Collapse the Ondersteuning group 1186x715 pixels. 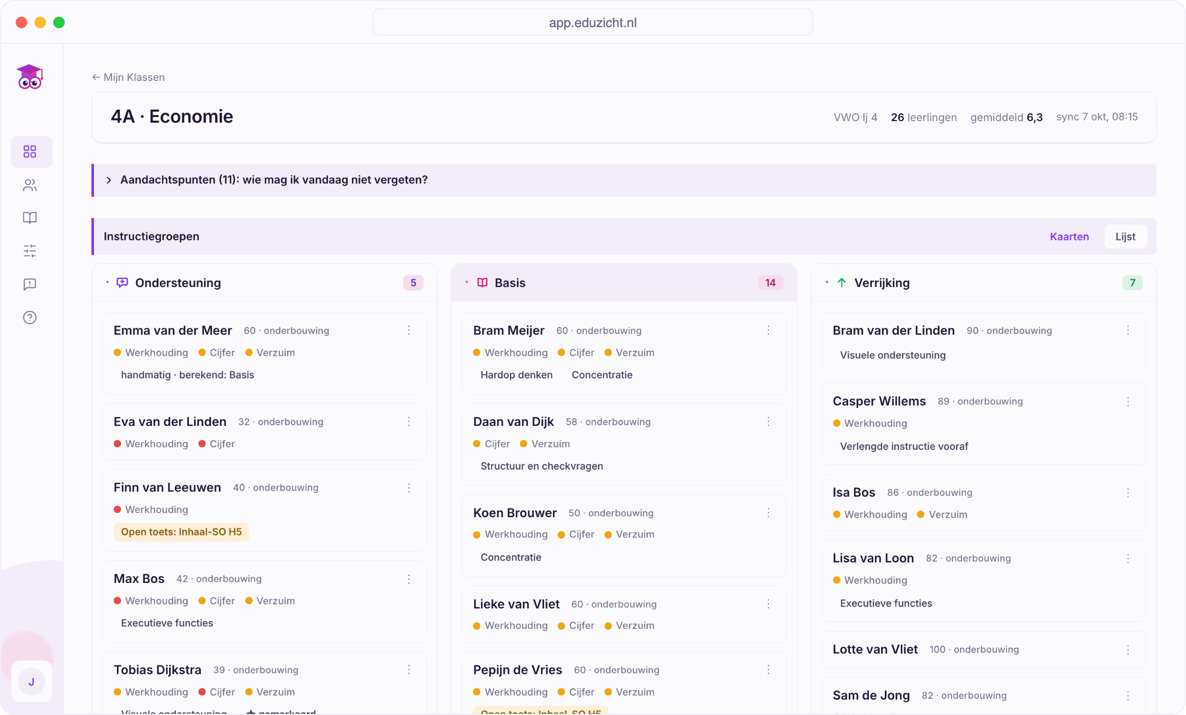pyautogui.click(x=108, y=283)
